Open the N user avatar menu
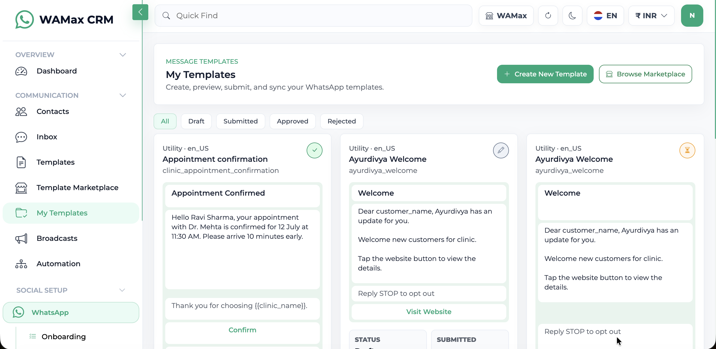 (692, 16)
